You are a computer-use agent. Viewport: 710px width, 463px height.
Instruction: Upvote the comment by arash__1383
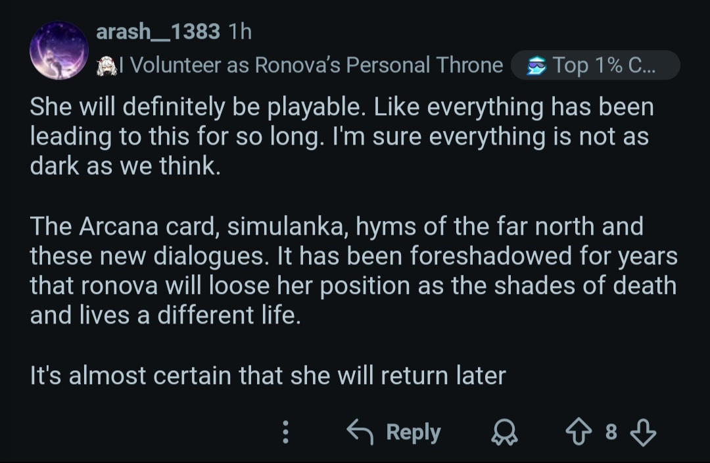(579, 431)
